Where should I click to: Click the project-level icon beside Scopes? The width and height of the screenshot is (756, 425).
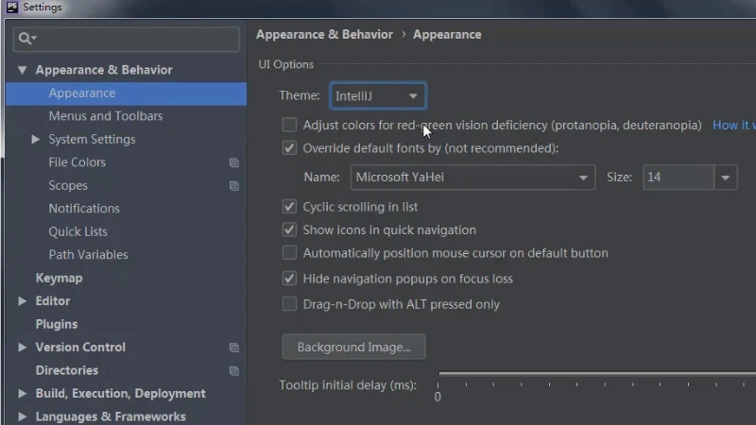click(x=233, y=186)
